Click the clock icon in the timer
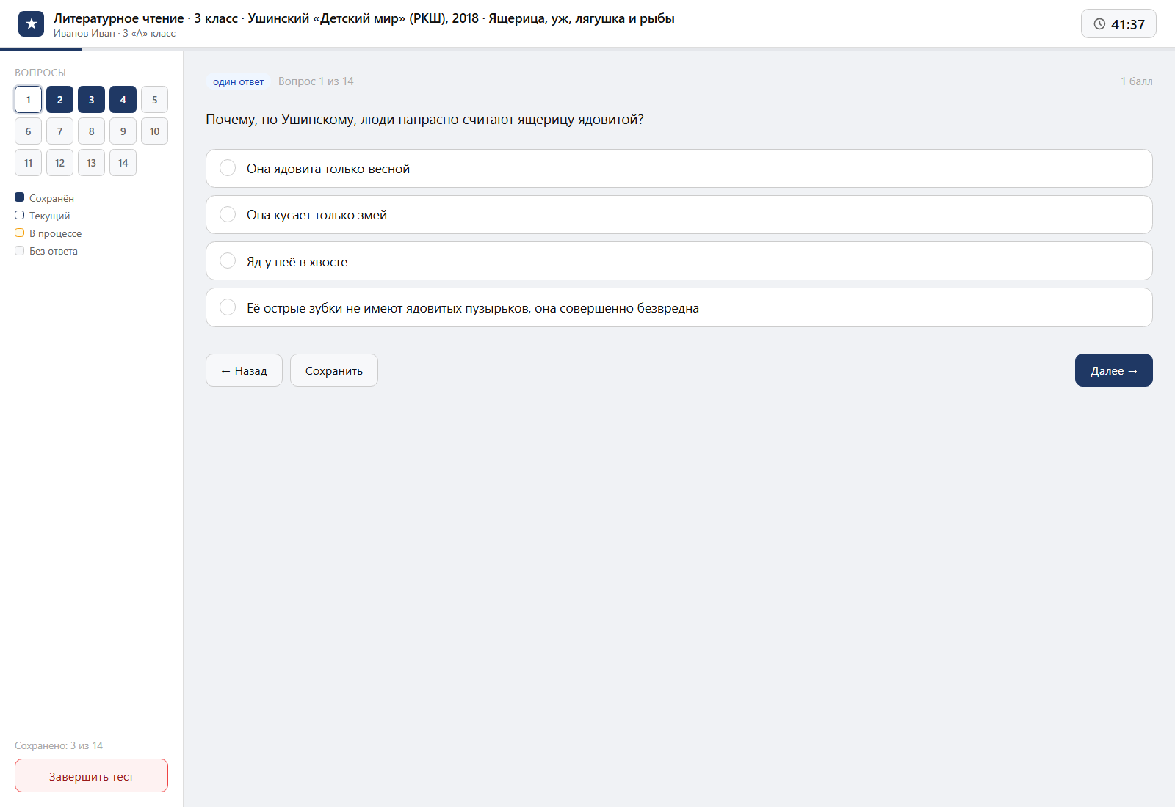Screen dimensions: 1175x807 coord(1099,24)
